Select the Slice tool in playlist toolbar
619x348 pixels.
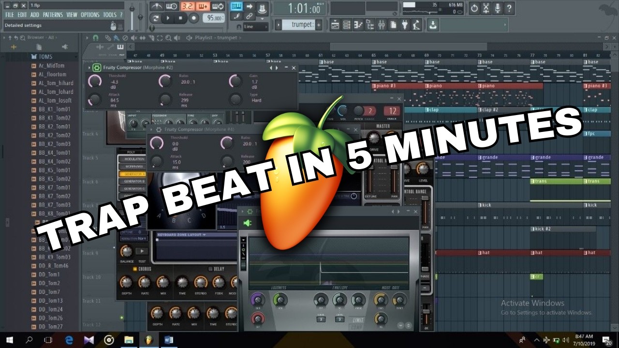pyautogui.click(x=151, y=38)
